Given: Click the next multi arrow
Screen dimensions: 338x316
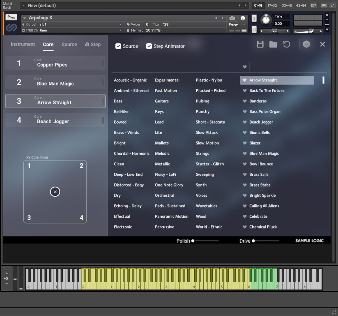Looking at the screenshot, I should (x=245, y=5).
